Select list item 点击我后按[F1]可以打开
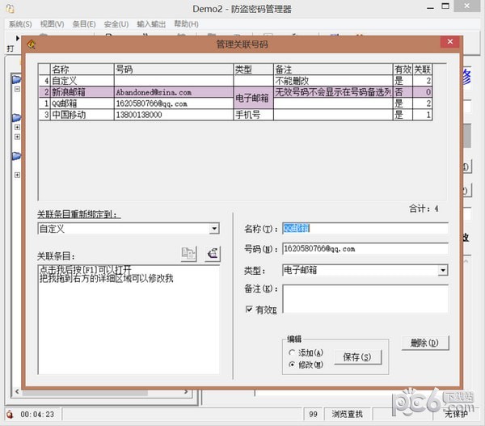 [86, 269]
